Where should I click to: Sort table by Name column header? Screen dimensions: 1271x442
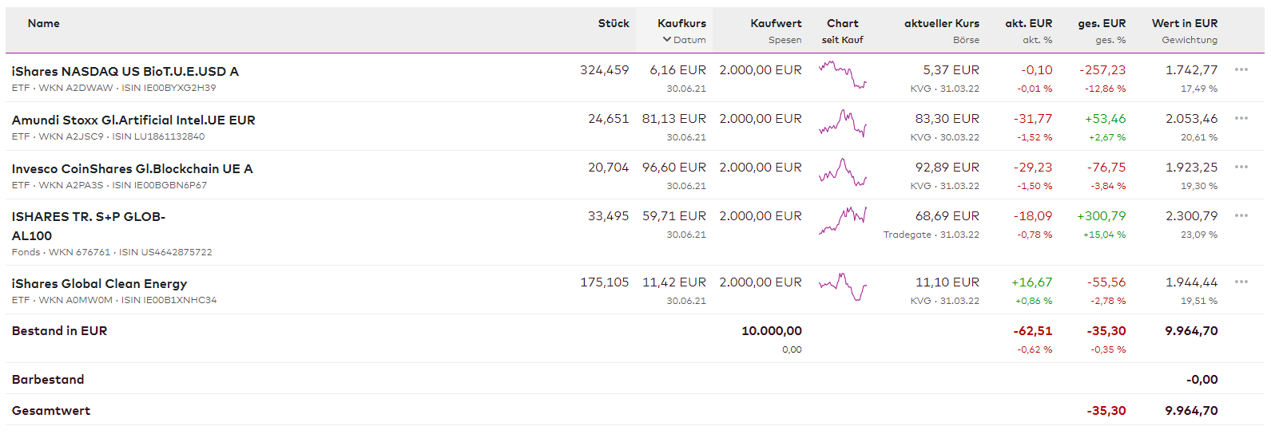(x=43, y=23)
